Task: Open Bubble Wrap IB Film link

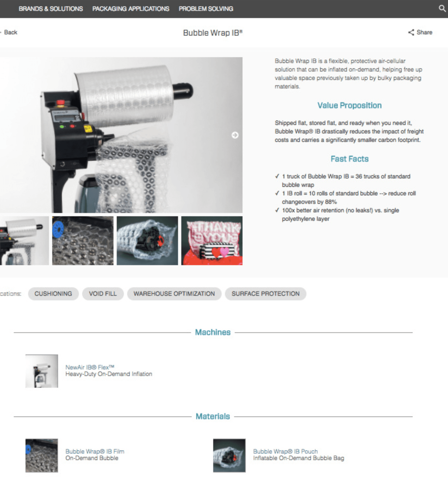Action: click(x=95, y=451)
